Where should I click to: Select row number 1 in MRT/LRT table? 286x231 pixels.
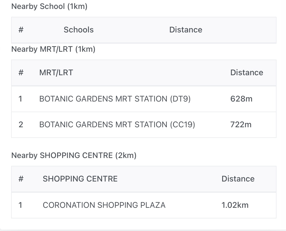(x=20, y=99)
